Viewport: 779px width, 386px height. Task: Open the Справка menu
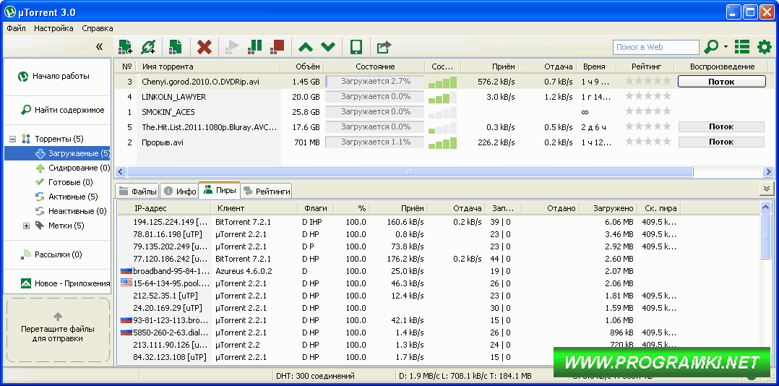coord(98,28)
